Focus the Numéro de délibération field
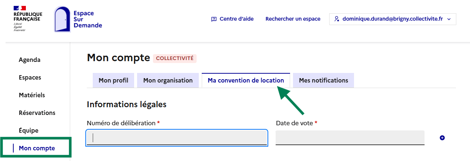The height and width of the screenshot is (161, 470). point(177,137)
